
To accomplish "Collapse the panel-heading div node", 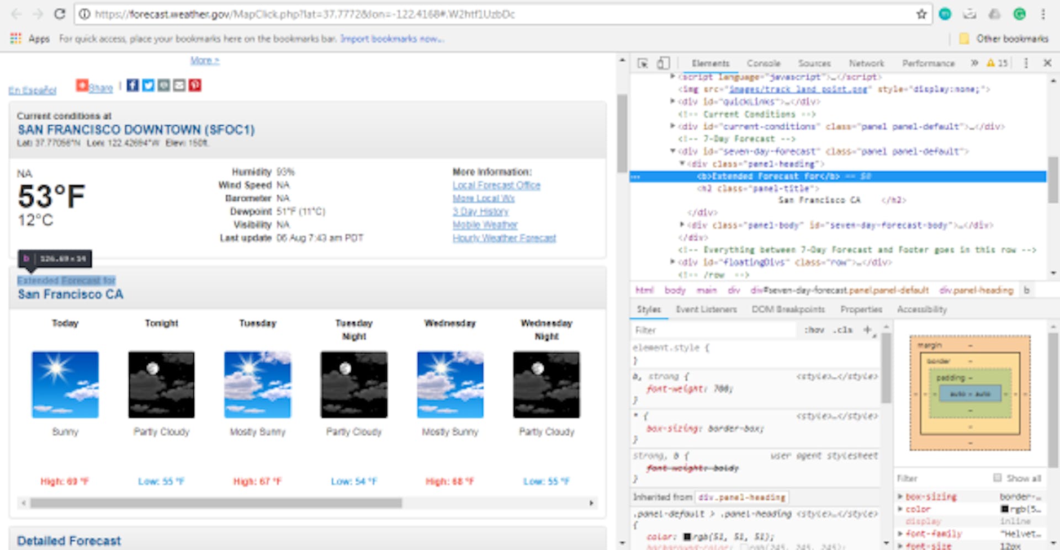I will pos(682,164).
